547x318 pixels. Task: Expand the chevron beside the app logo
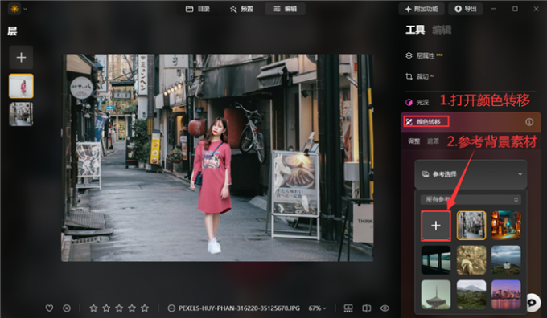click(25, 9)
